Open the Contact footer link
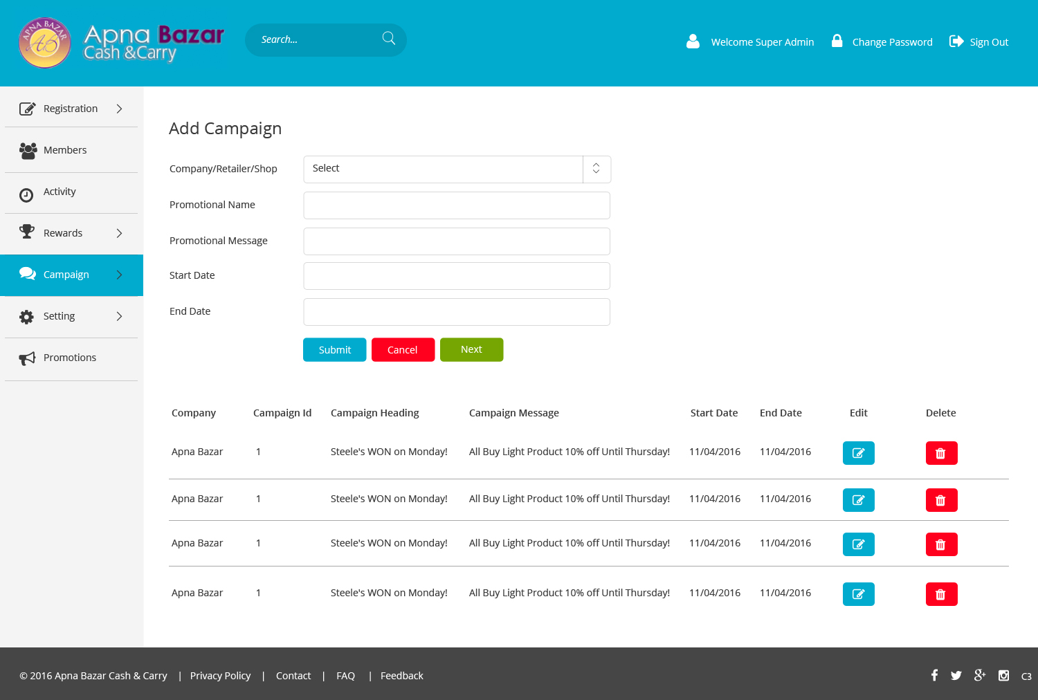Image resolution: width=1038 pixels, height=700 pixels. click(x=293, y=676)
